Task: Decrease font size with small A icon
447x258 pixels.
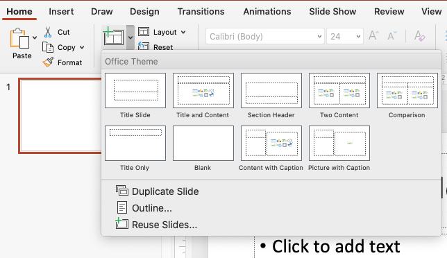Action: [x=392, y=36]
